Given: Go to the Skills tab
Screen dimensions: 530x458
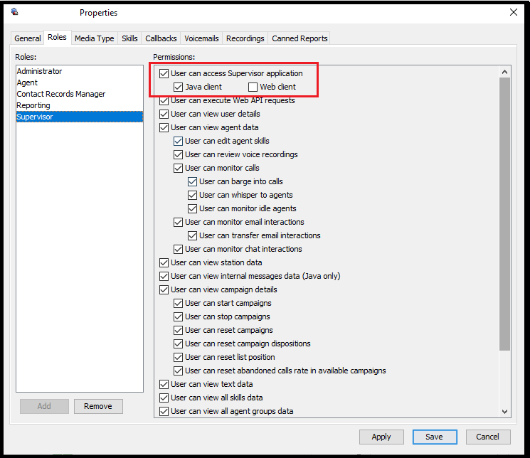Looking at the screenshot, I should (x=129, y=38).
